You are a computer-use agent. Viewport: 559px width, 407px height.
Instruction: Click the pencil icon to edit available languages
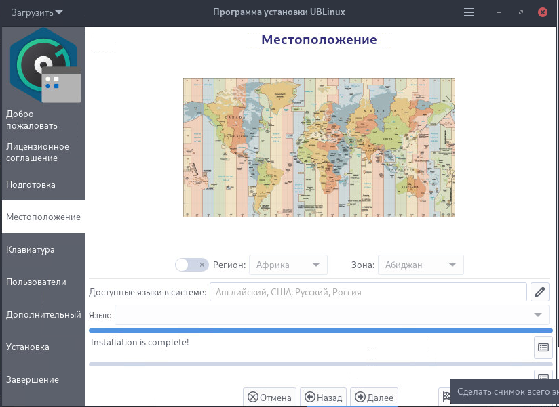(540, 292)
